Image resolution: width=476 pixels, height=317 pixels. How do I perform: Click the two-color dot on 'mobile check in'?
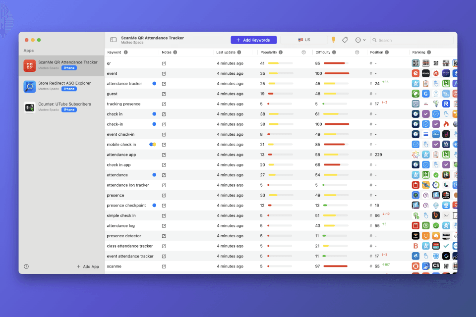tap(153, 145)
